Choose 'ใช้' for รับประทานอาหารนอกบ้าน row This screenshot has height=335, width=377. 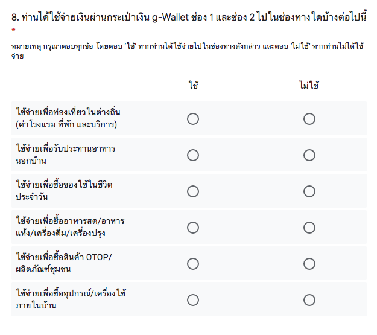193,155
